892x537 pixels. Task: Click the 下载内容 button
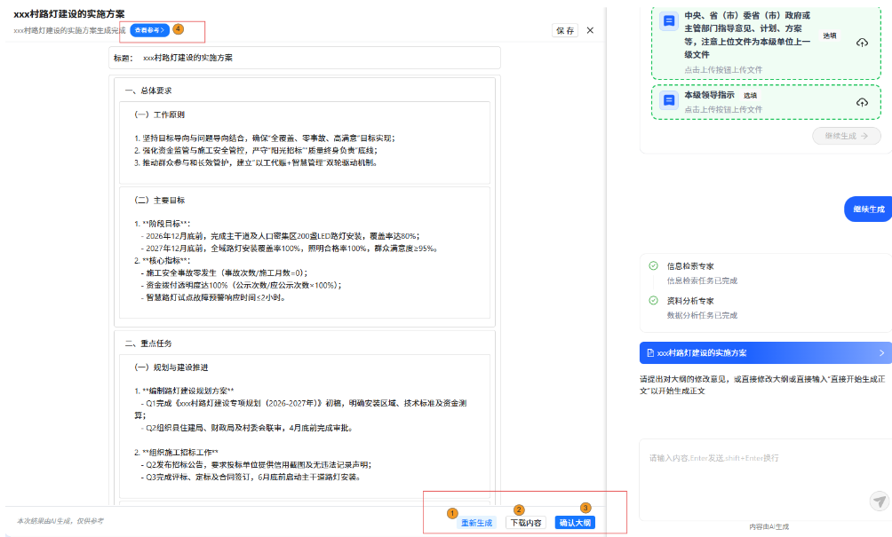[x=525, y=523]
